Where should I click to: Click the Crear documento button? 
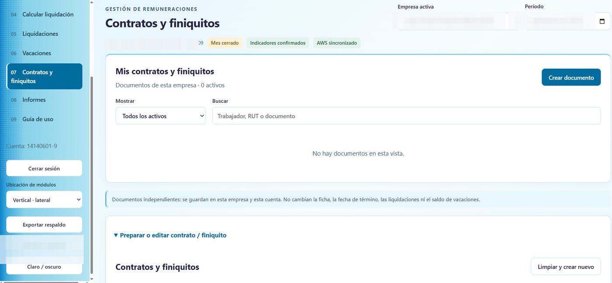tap(571, 77)
